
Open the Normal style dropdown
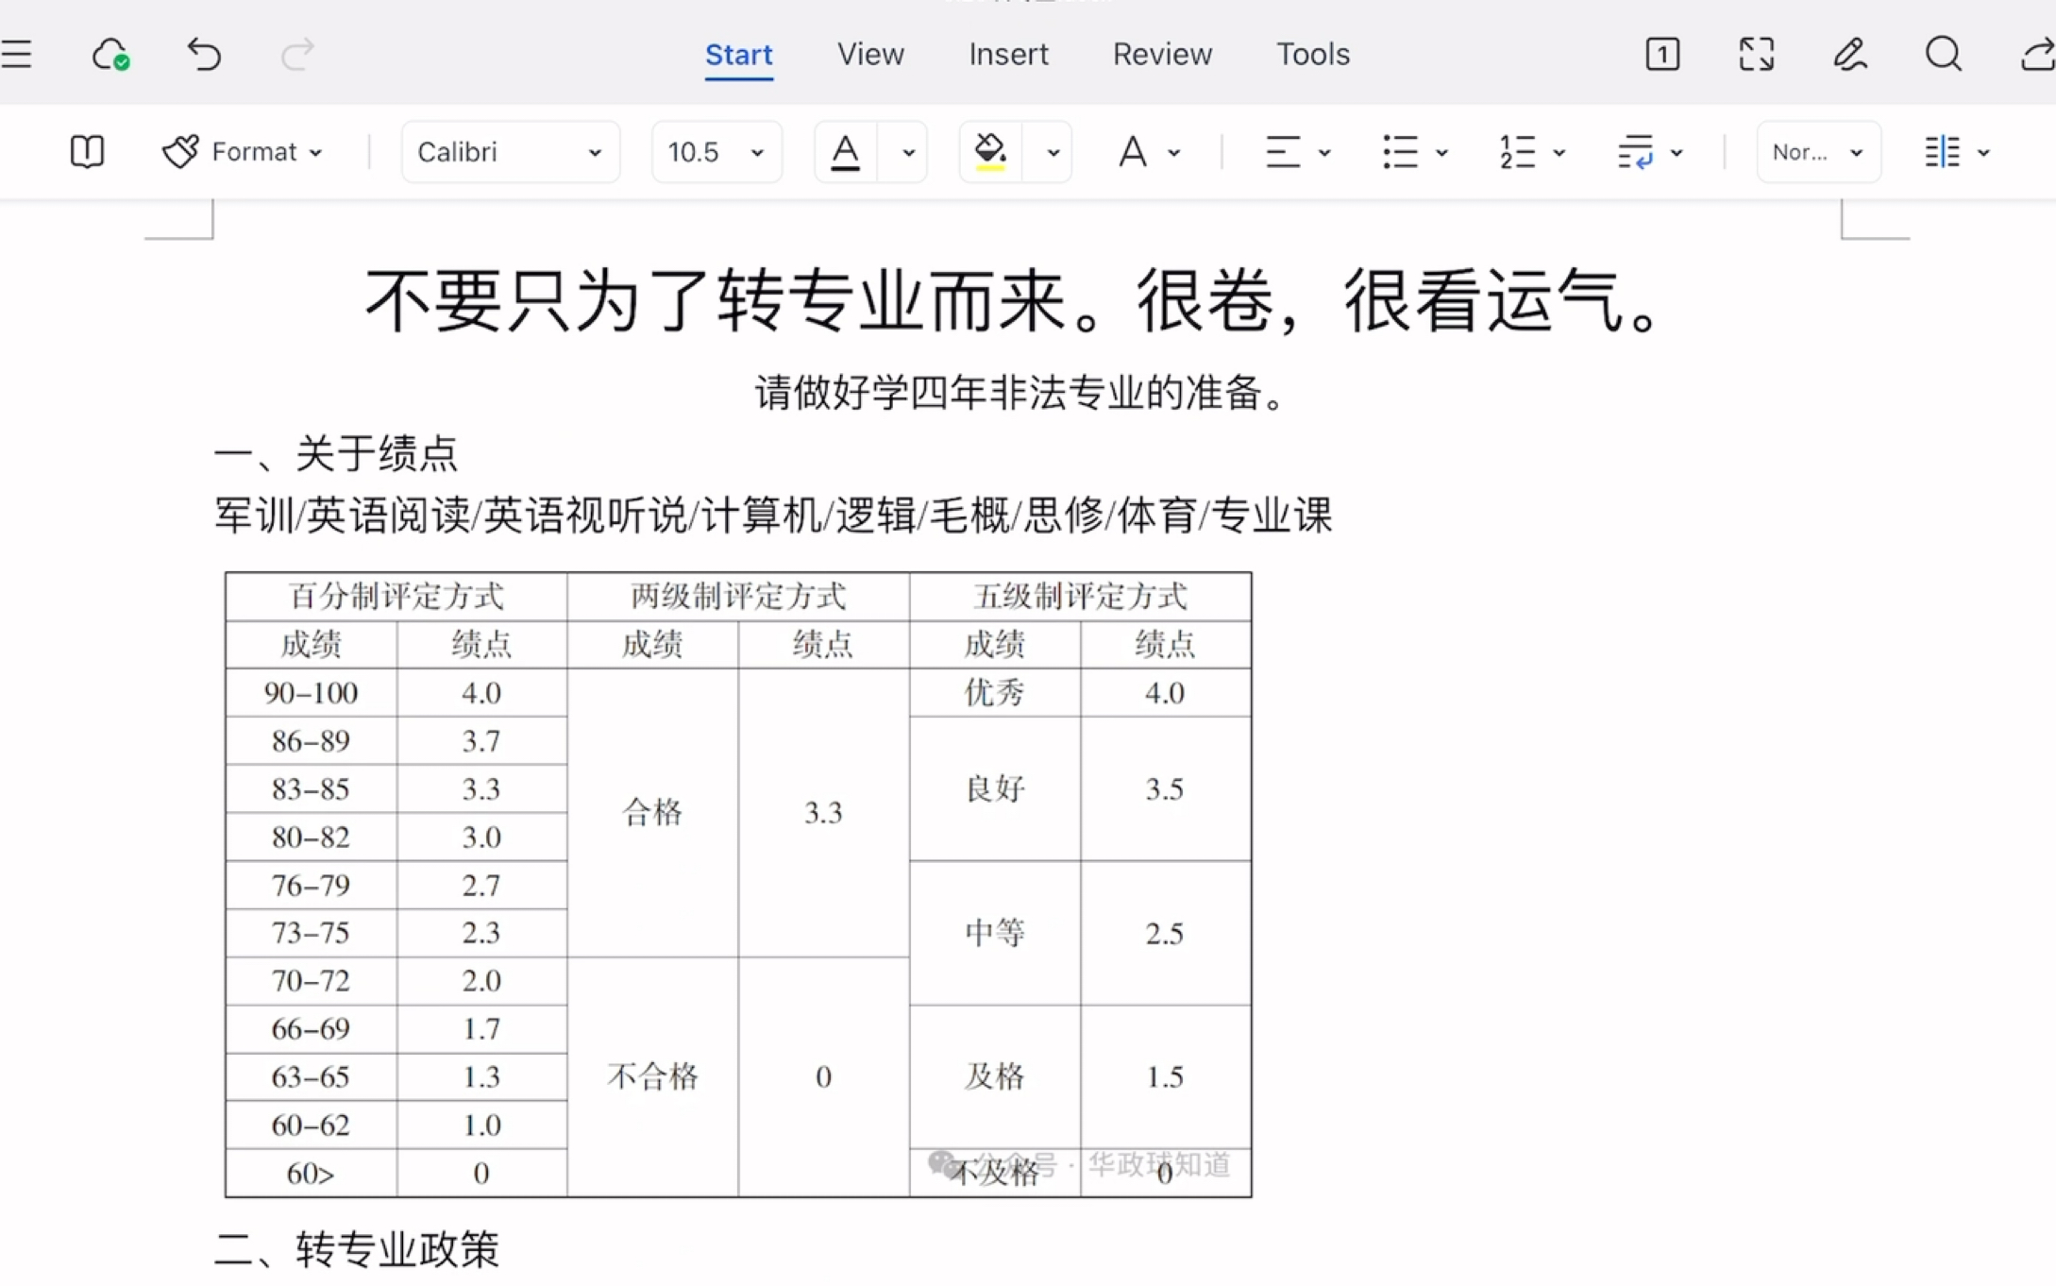coord(1818,151)
